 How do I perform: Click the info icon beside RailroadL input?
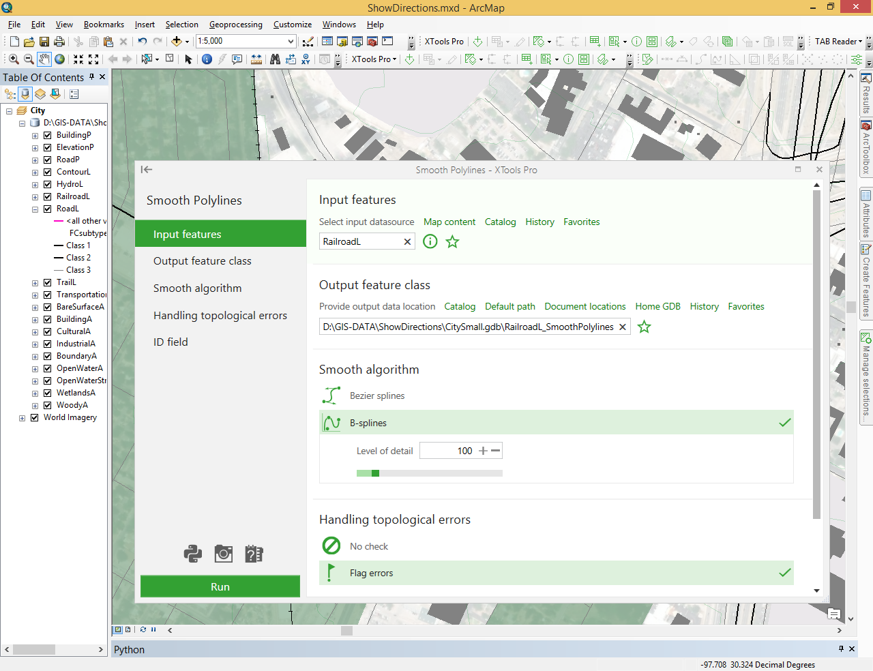tap(430, 241)
